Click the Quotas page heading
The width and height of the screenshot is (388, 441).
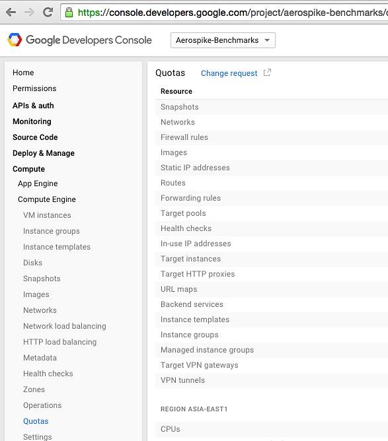click(170, 73)
